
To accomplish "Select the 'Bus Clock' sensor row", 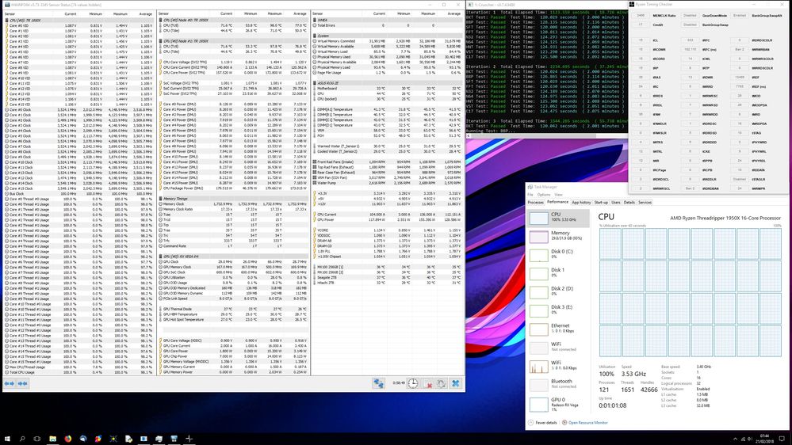I will tap(78, 194).
